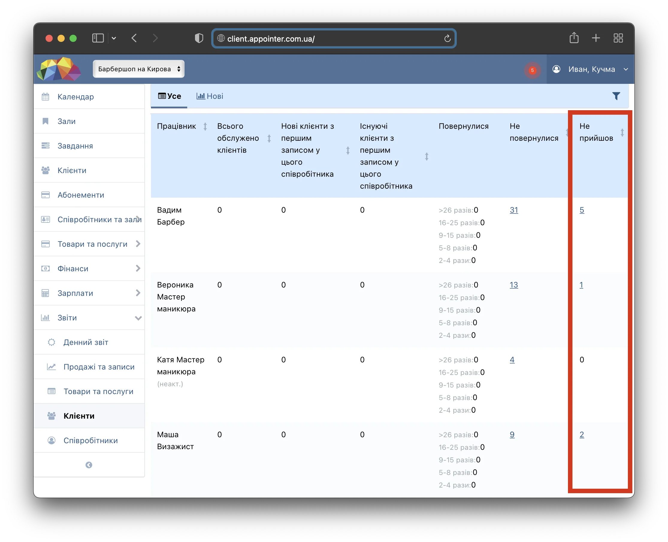The width and height of the screenshot is (668, 542).
Task: Open the Календар sidebar icon
Action: click(45, 97)
